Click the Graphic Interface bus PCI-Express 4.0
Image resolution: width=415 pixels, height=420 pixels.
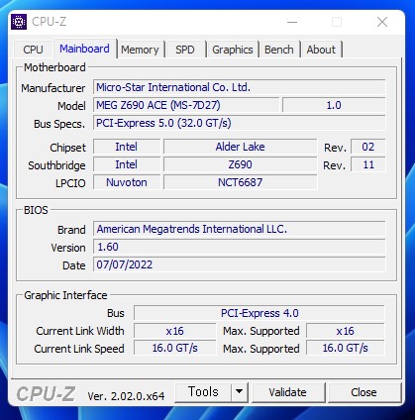pyautogui.click(x=259, y=313)
